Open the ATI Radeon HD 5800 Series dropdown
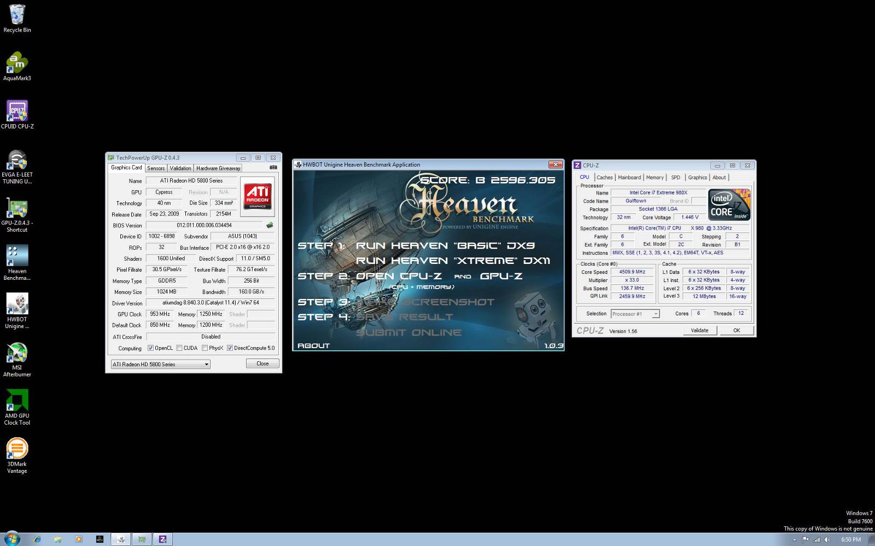Viewport: 875px width, 546px height. (160, 364)
